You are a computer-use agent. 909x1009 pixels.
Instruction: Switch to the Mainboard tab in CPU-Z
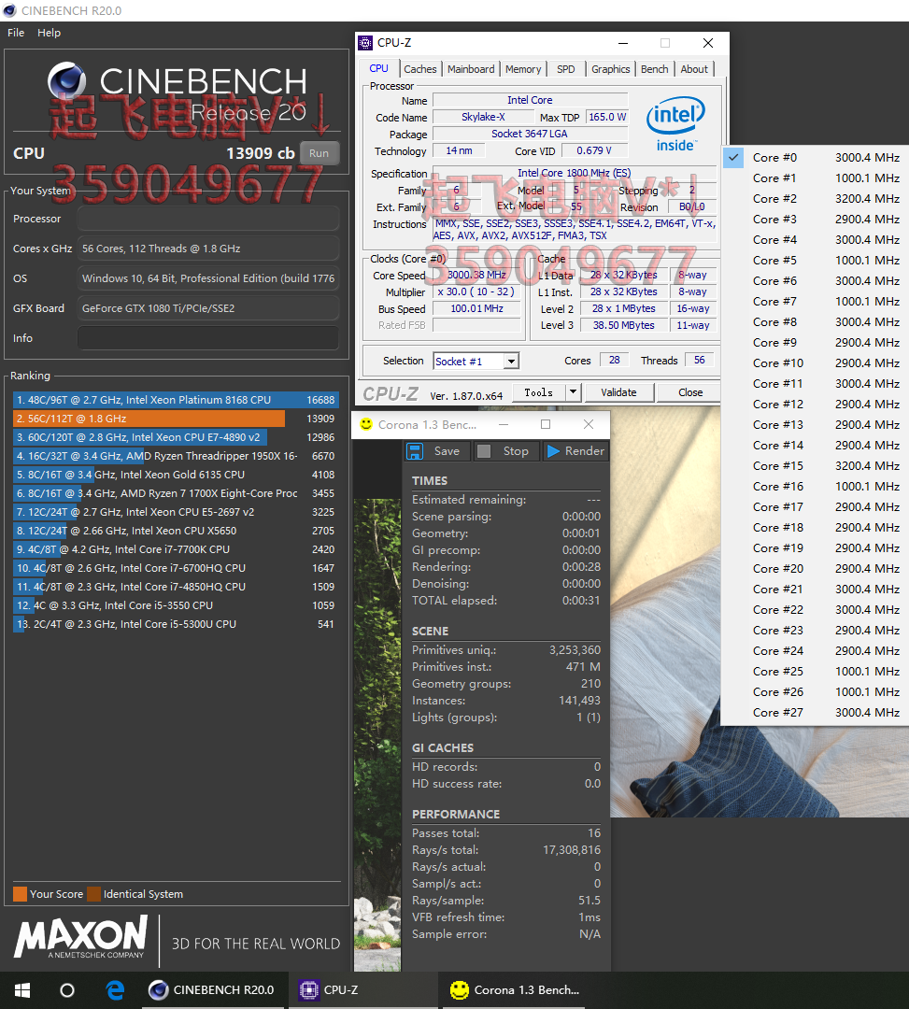[x=471, y=69]
